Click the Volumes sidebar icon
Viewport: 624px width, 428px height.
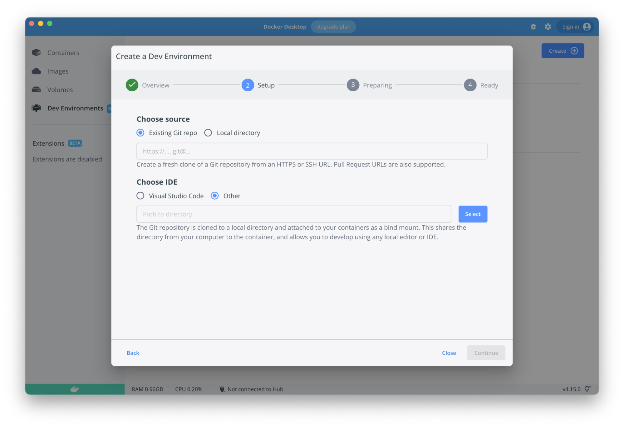tap(37, 89)
